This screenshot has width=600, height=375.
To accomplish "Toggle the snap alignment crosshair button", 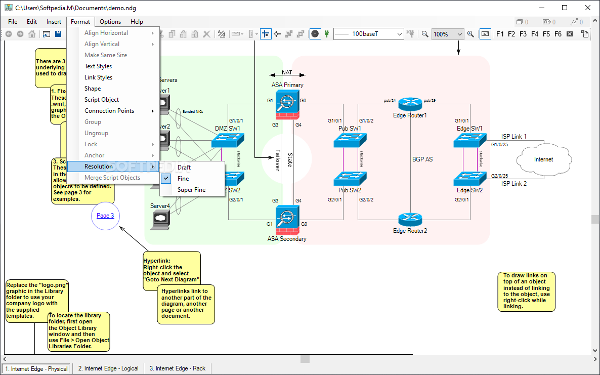I will click(x=266, y=34).
